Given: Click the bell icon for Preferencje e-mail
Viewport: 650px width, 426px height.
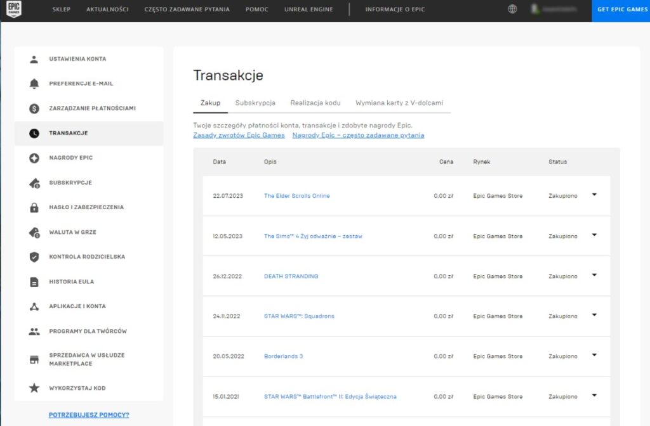Looking at the screenshot, I should (x=34, y=84).
